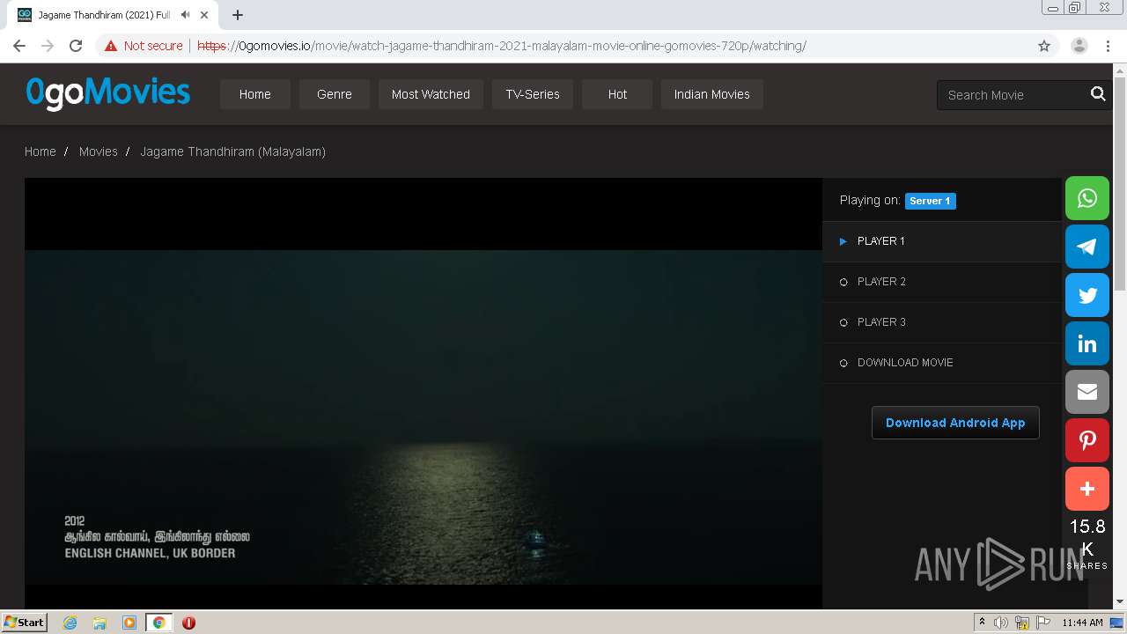Open Indian Movies nav item

pos(712,94)
